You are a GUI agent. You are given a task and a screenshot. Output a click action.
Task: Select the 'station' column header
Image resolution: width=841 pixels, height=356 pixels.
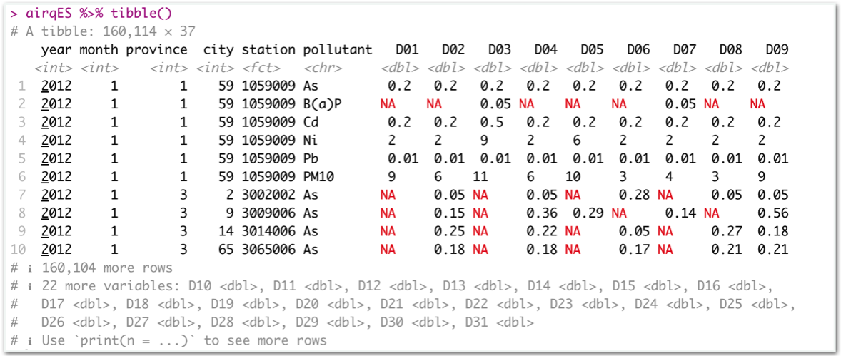268,50
